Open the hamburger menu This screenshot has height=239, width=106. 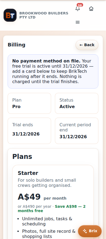click(78, 22)
